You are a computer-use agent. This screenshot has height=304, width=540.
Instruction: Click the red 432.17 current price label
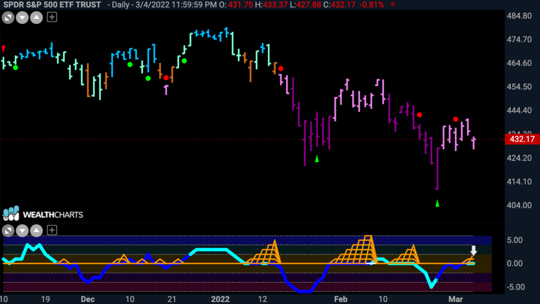tap(520, 139)
